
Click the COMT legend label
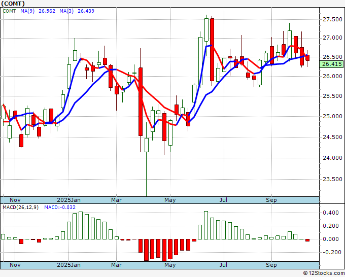point(9,11)
